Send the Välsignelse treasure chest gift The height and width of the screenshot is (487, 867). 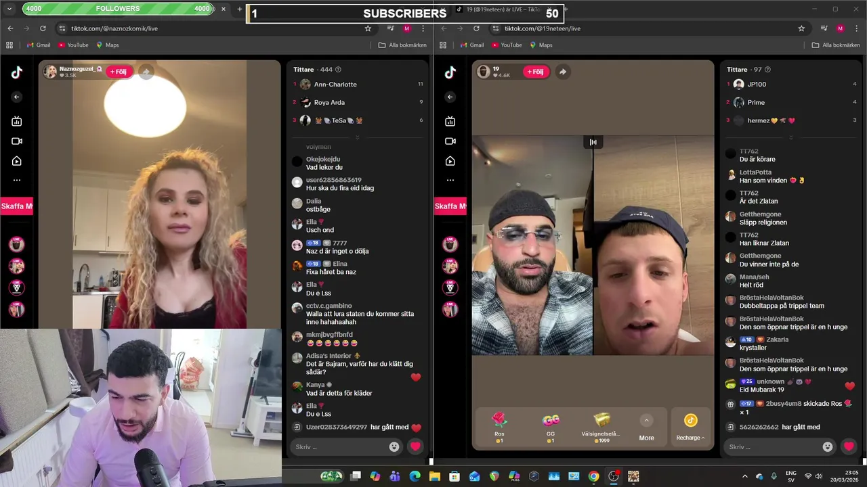tap(600, 427)
